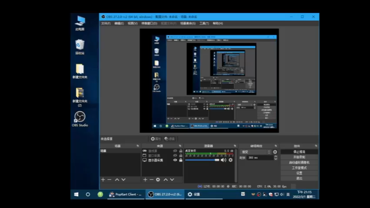Select the 场景 entry in the scenes list
This screenshot has height=208, width=370.
coord(120,151)
